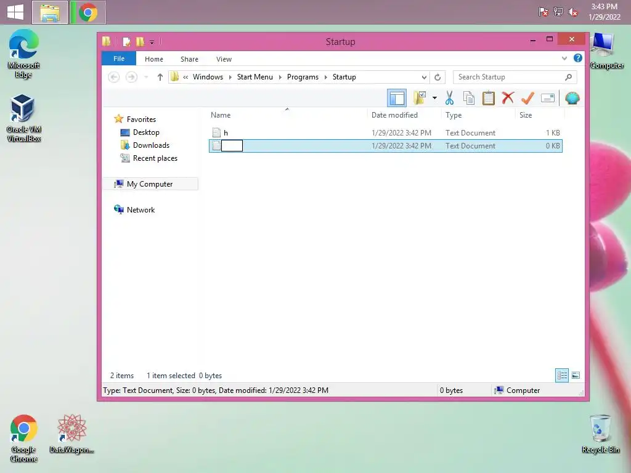Select the text file named h
The image size is (631, 473).
click(226, 133)
